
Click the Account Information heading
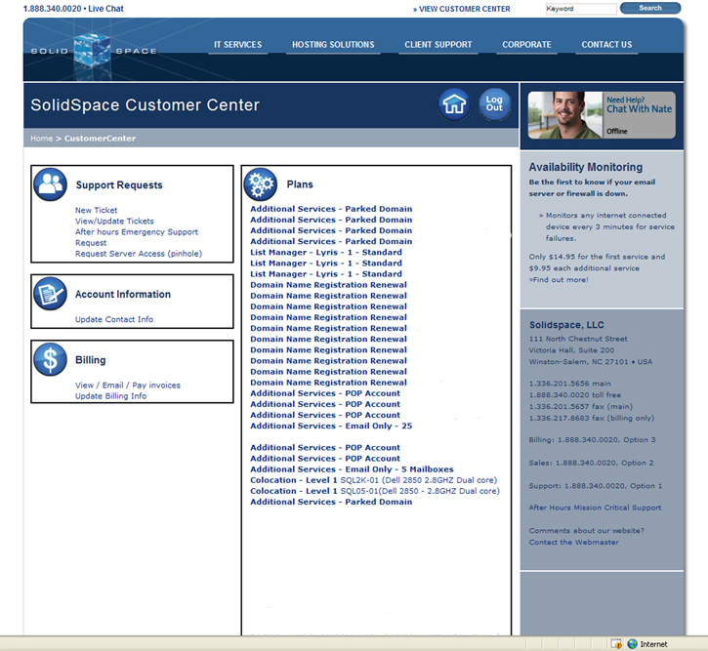click(123, 294)
